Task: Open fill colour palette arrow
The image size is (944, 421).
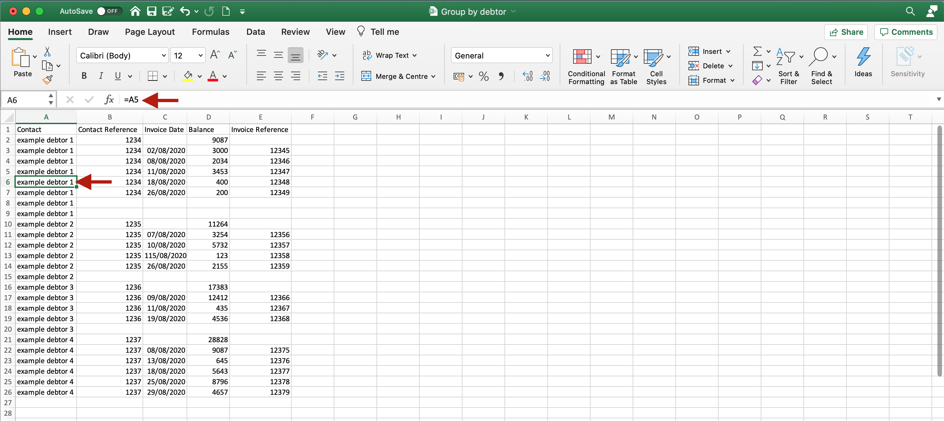Action: [200, 76]
